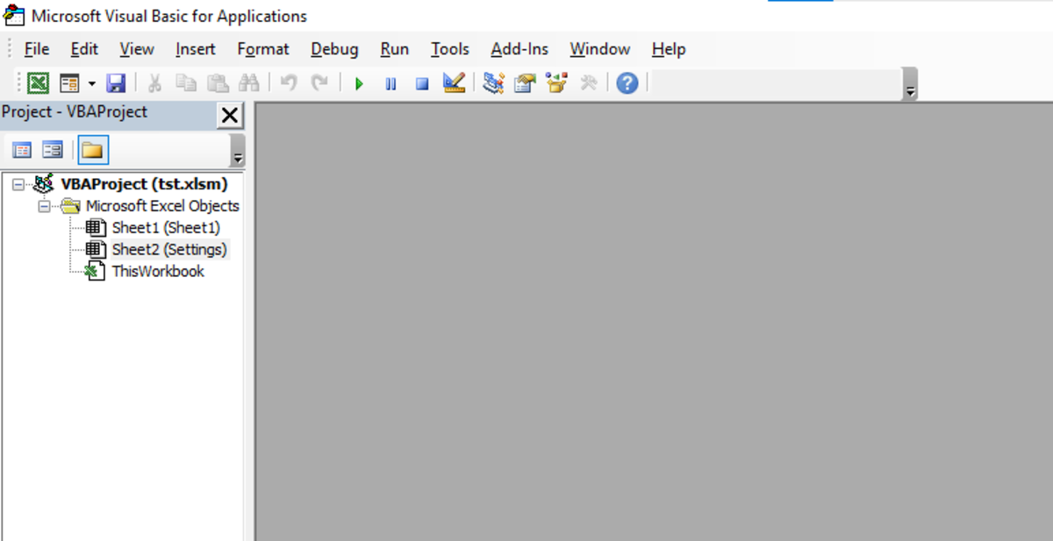Screen dimensions: 1053x541
Task: Open the Insert UserForm dropdown arrow
Action: point(91,84)
